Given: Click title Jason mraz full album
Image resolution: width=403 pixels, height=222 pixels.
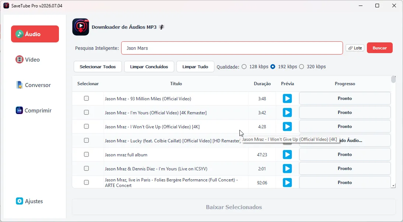Looking at the screenshot, I should click(x=126, y=155).
